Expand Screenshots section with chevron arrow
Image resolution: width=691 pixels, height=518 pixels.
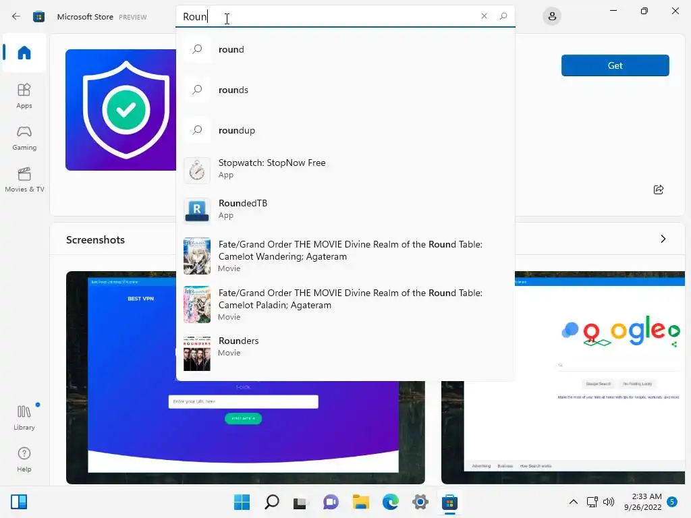point(663,239)
